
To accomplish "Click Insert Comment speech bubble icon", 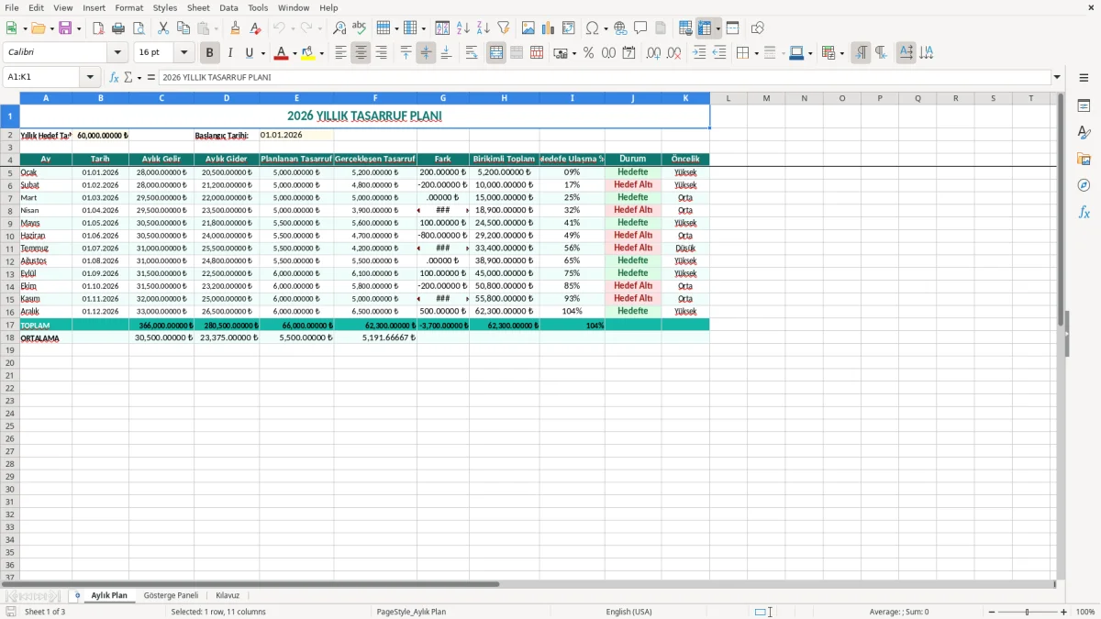I will click(x=640, y=28).
